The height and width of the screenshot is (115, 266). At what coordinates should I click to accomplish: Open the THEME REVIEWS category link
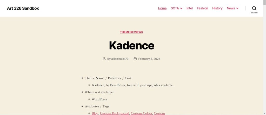coord(131,32)
